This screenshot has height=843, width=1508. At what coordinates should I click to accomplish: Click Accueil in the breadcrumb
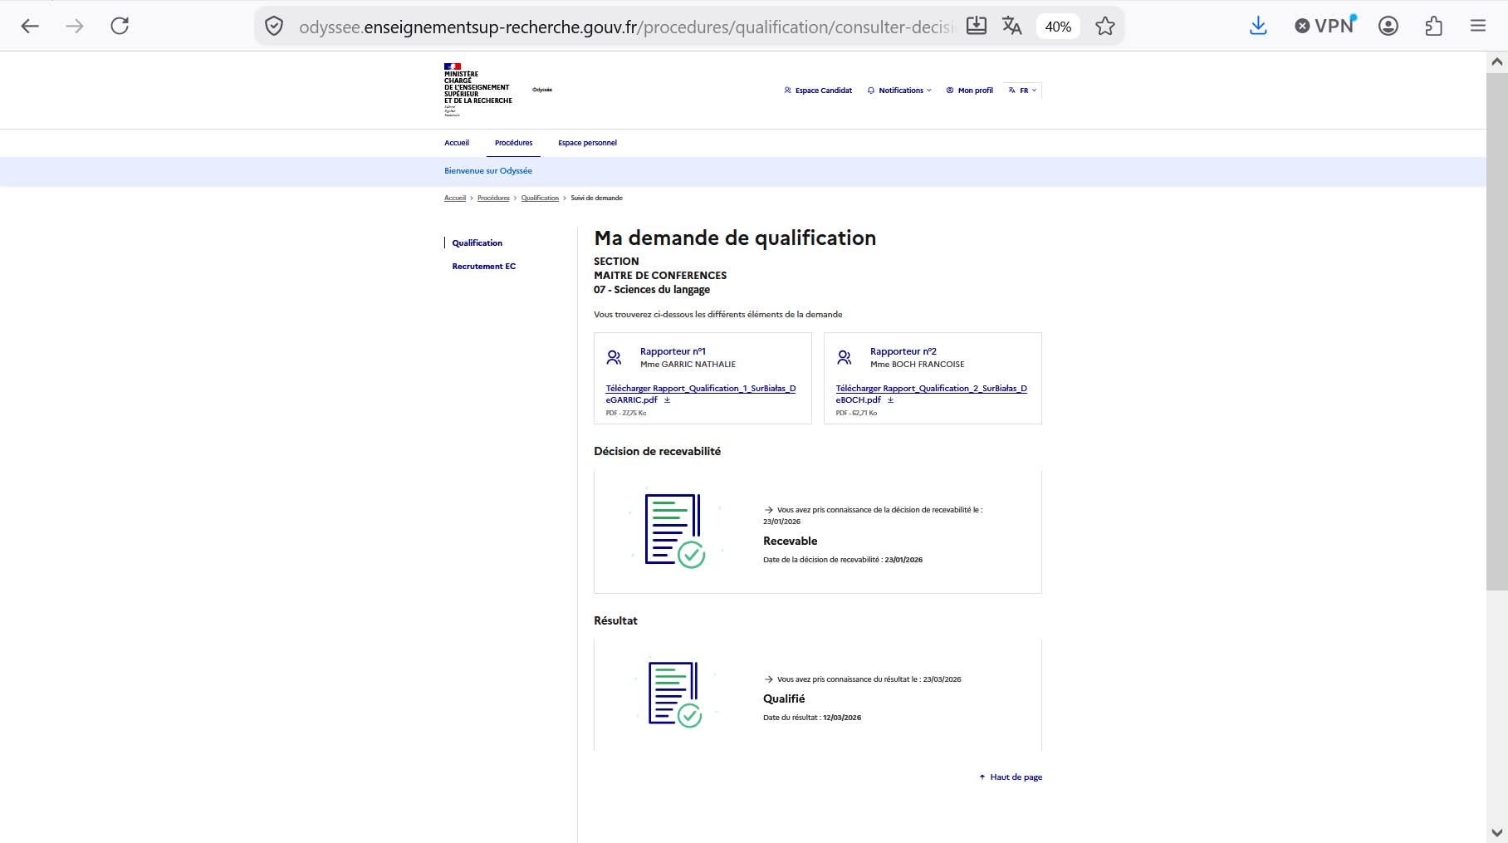tap(455, 198)
